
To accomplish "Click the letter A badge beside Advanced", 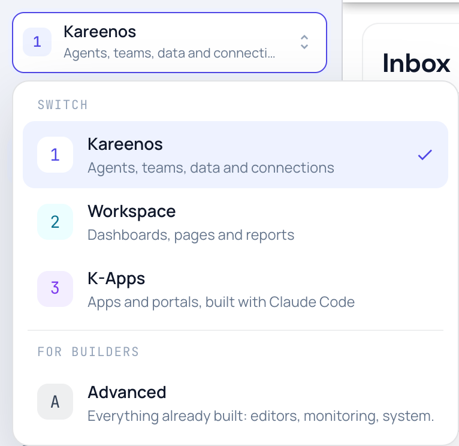I will coord(55,402).
